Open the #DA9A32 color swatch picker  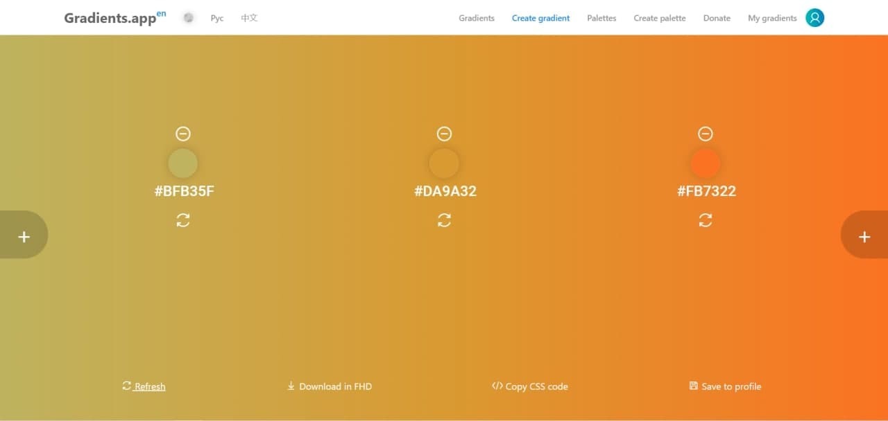click(444, 163)
